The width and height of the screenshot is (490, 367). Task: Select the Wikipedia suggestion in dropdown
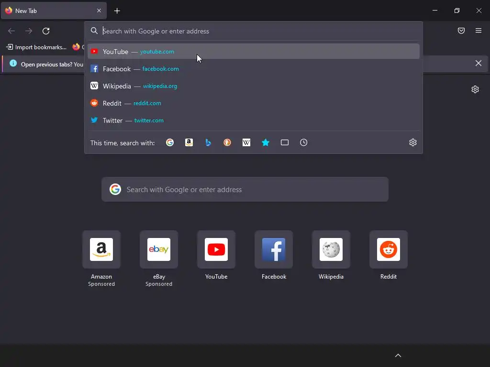click(254, 86)
